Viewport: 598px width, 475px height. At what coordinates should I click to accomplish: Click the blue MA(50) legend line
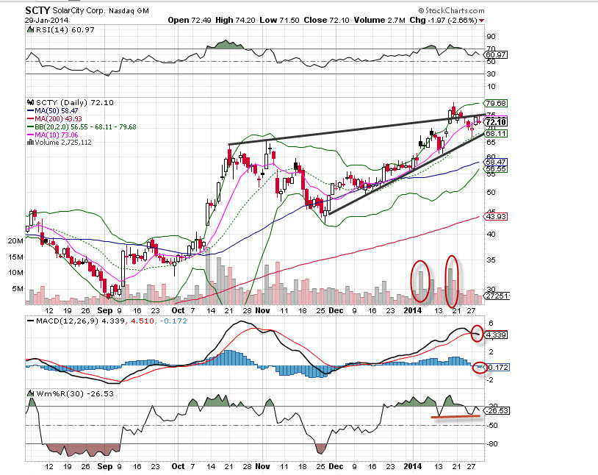click(x=29, y=110)
